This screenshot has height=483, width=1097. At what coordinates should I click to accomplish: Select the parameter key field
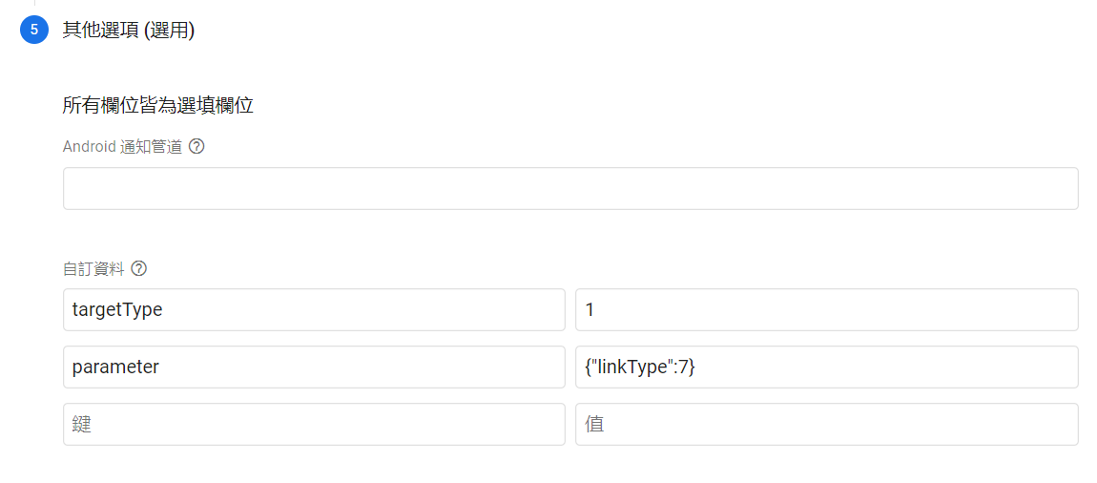(x=314, y=367)
